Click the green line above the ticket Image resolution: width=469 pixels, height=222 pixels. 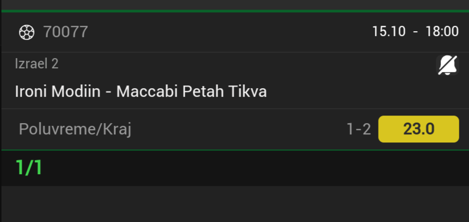point(234,10)
